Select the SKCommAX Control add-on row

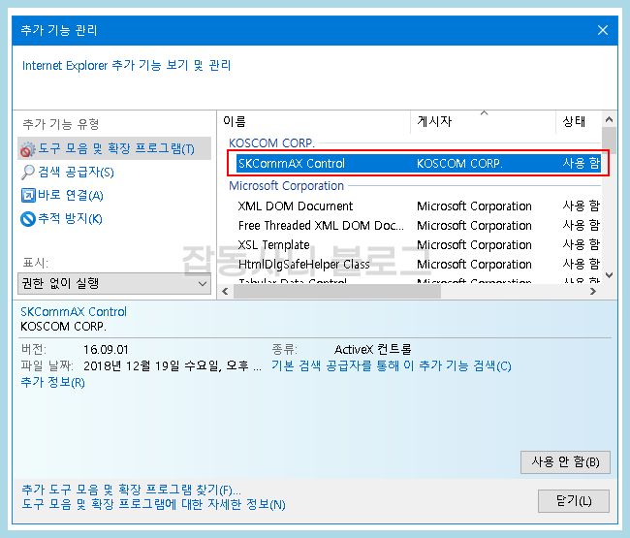click(419, 164)
